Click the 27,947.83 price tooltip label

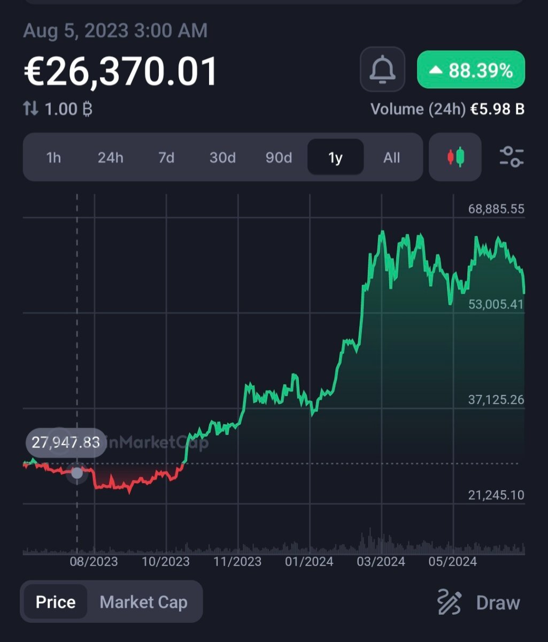tap(66, 442)
